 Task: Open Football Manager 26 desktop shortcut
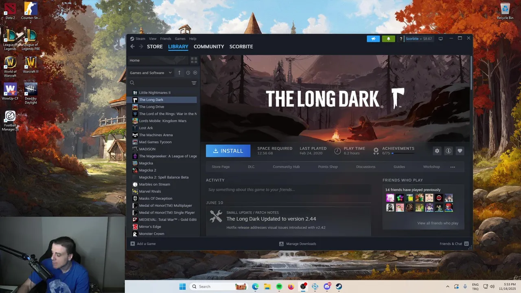tap(10, 121)
